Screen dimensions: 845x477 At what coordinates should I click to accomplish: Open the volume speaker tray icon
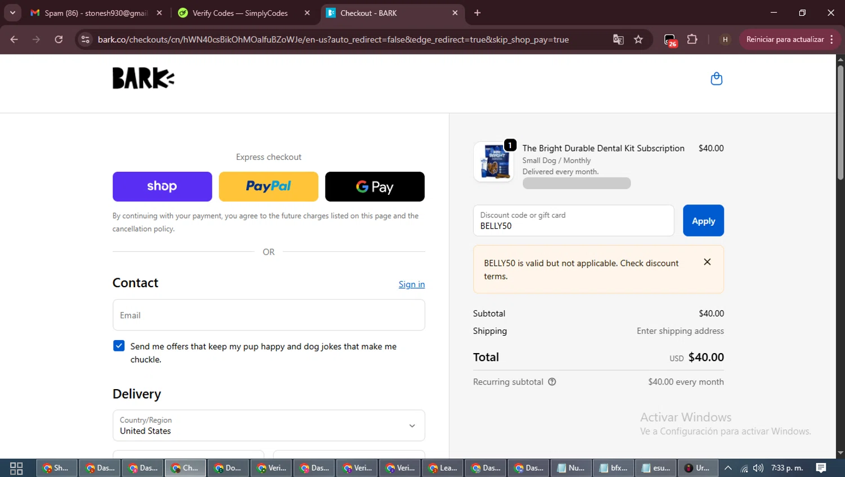click(758, 468)
